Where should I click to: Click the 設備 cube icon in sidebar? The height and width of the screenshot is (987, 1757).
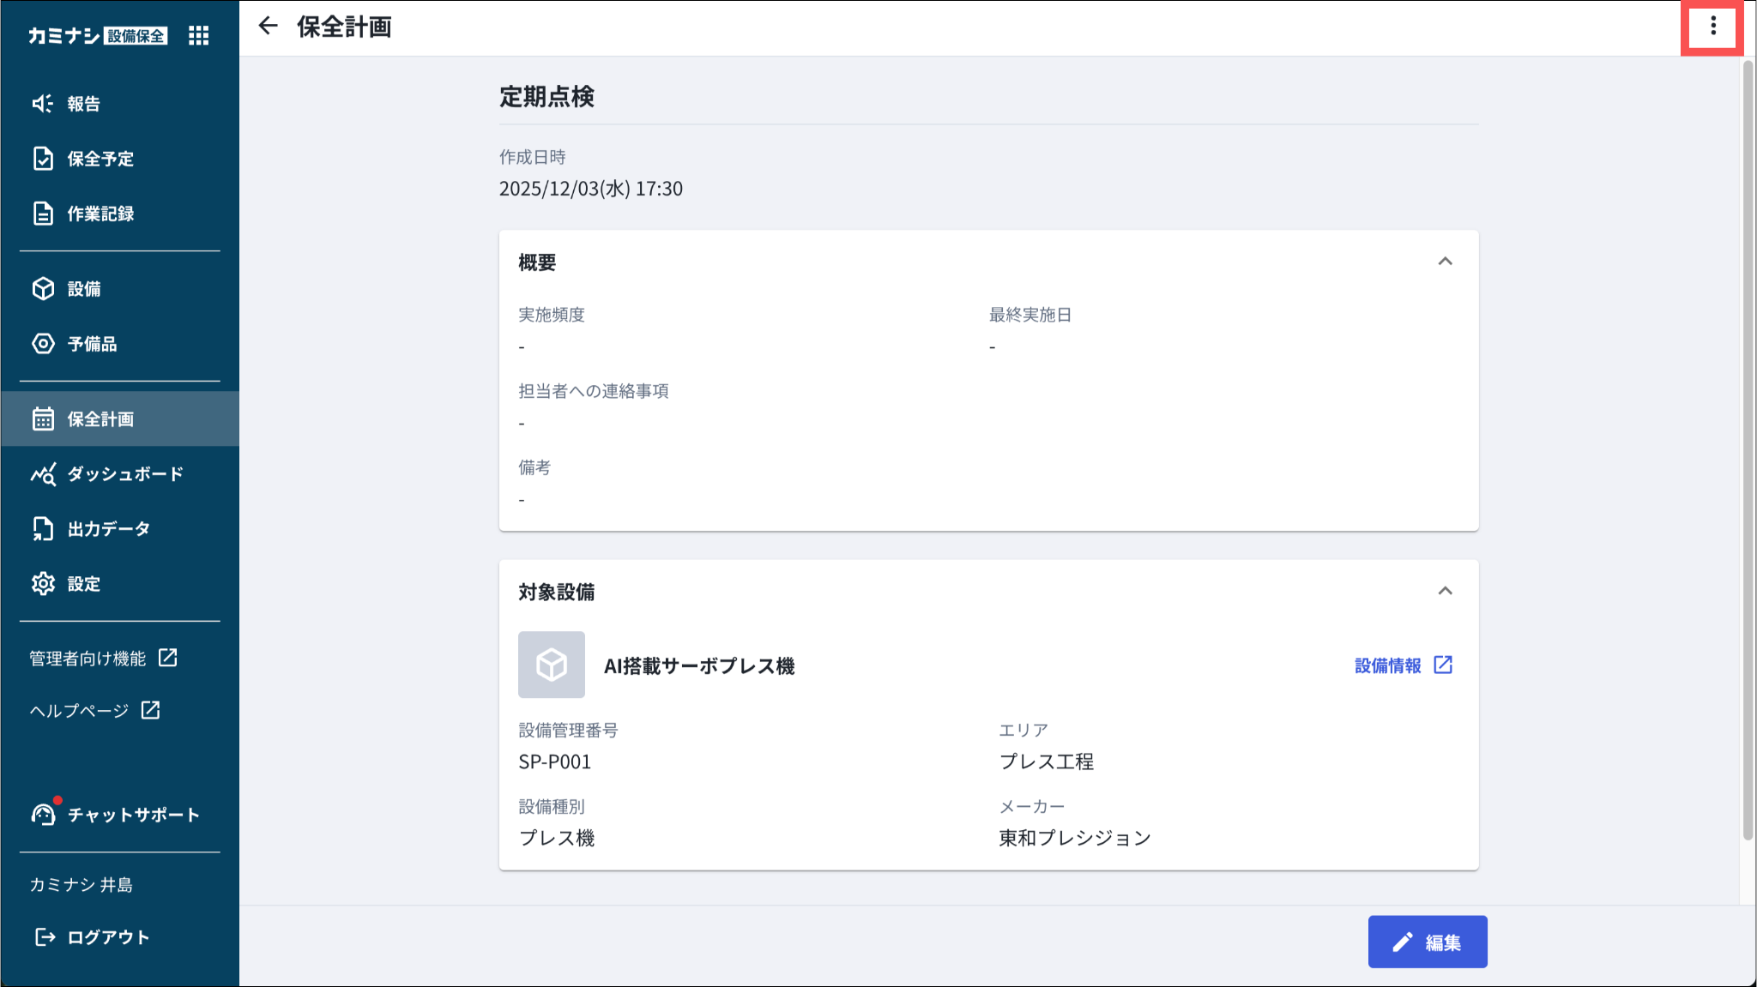point(43,289)
